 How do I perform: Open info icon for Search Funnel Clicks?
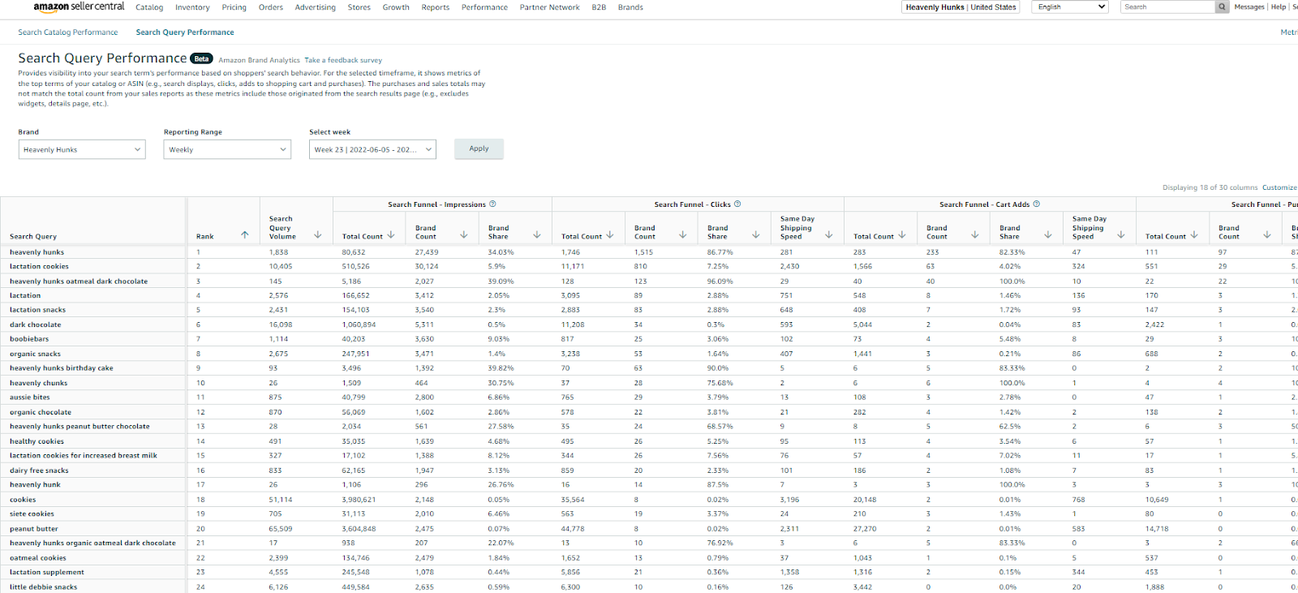tap(737, 204)
